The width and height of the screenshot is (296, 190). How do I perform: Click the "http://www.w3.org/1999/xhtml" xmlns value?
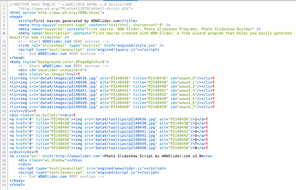coord(69,13)
